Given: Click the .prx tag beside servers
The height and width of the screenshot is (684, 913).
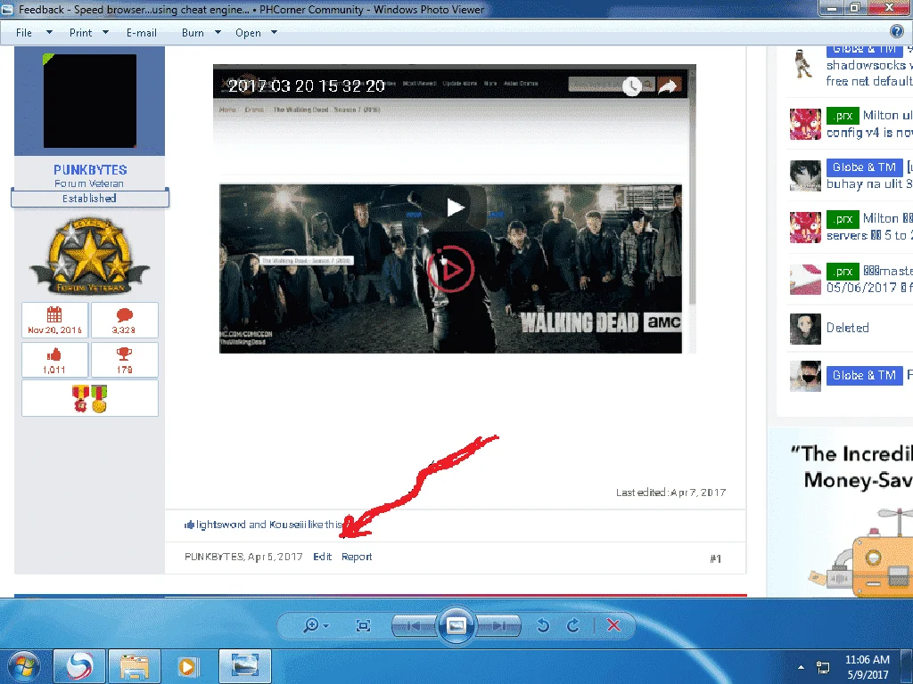Looking at the screenshot, I should pyautogui.click(x=843, y=219).
